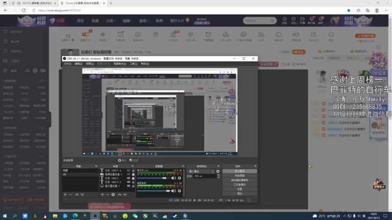Remove the selected OBS scene
Screen dimensions: 392x220
point(71,195)
